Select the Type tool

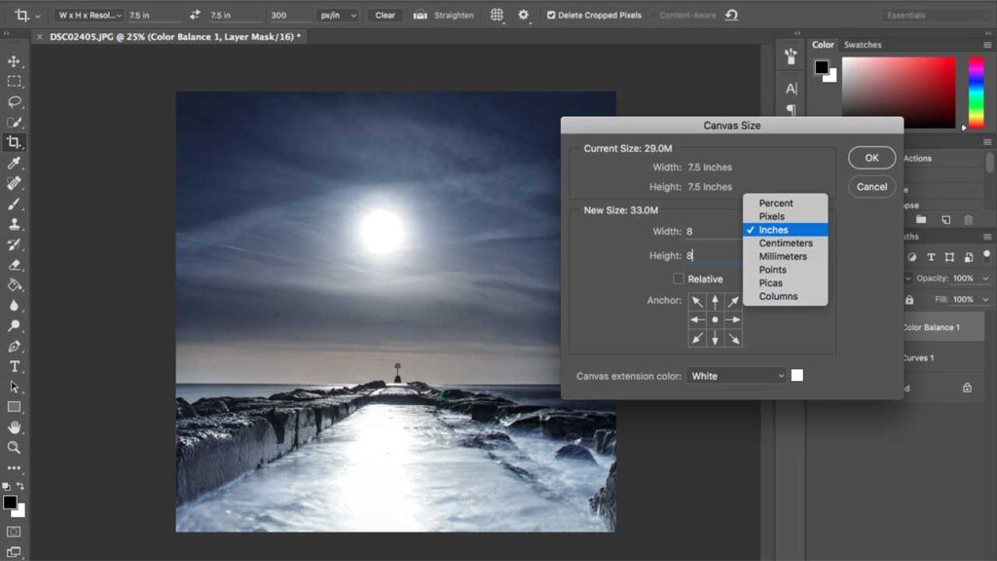14,366
